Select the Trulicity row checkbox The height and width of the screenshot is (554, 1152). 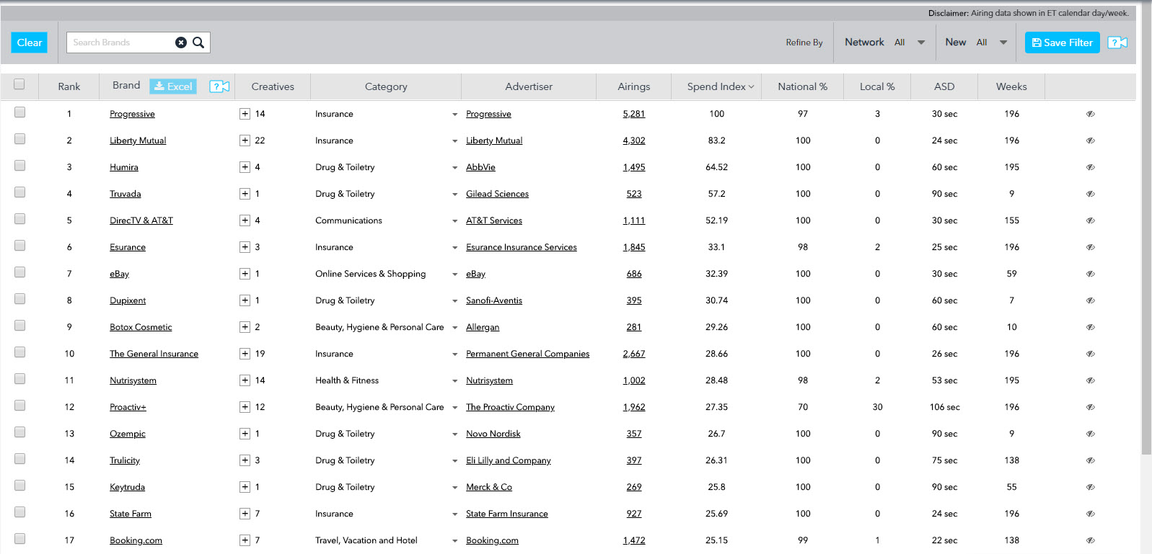click(19, 458)
